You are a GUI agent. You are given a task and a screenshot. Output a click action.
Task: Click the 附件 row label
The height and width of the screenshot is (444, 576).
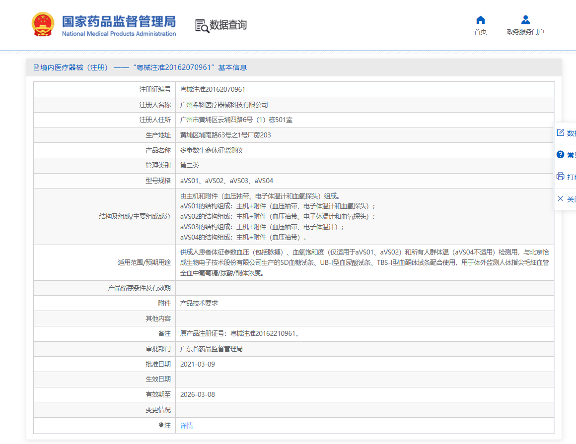tap(164, 303)
